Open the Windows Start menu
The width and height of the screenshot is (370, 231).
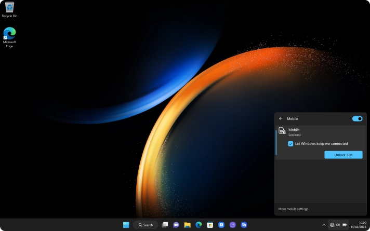tap(126, 225)
